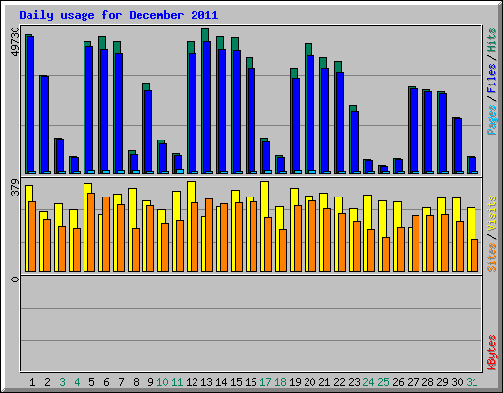Screen dimensions: 503x393
Task: Select the blue files bar for day 30
Action: [458, 145]
